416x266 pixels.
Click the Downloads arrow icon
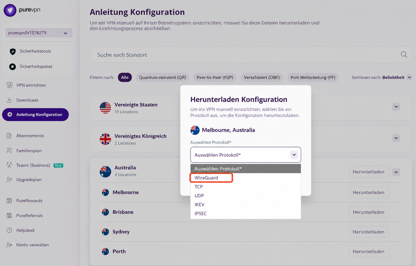(9, 100)
